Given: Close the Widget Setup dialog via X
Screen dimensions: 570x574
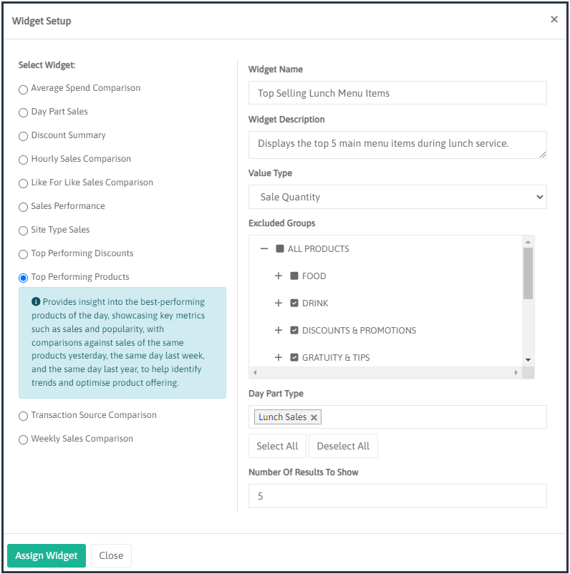Looking at the screenshot, I should coord(554,19).
